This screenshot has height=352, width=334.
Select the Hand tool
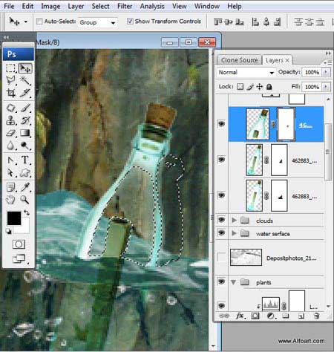10,200
